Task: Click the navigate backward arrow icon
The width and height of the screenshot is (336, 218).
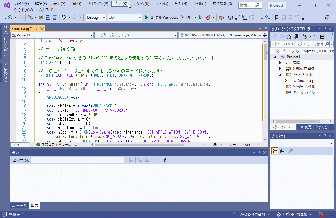Action: (x=10, y=17)
